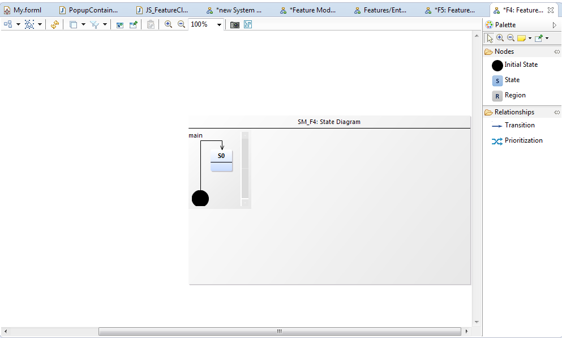Click the Filters funnel icon

95,24
